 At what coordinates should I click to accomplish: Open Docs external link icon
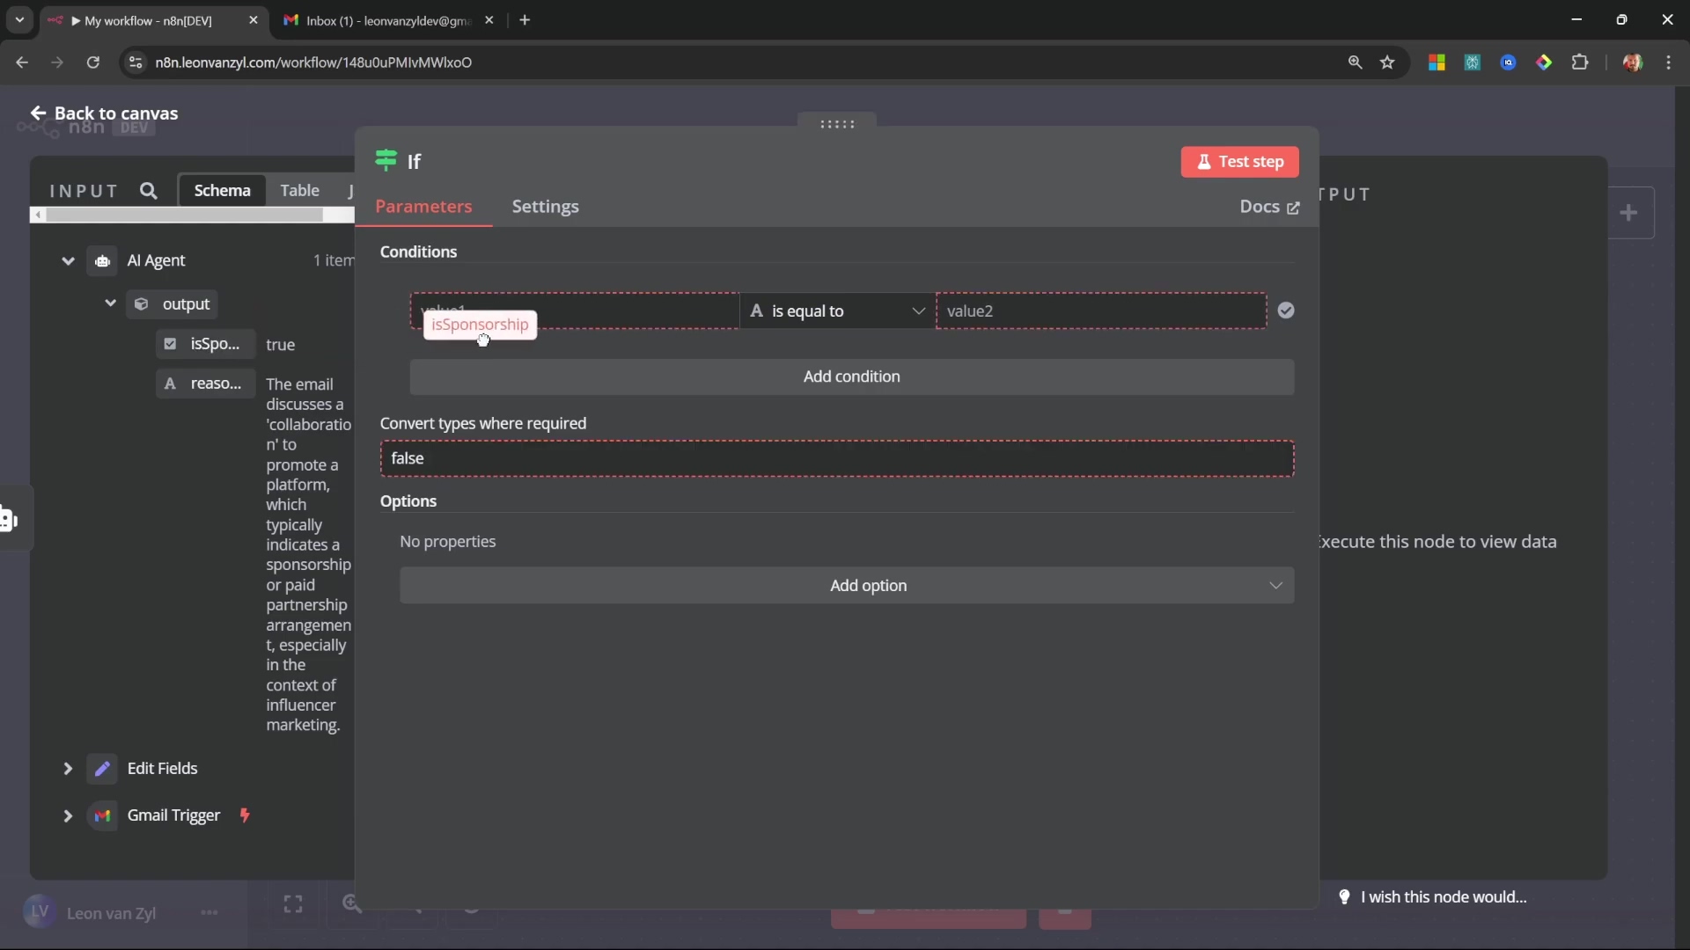pos(1293,208)
